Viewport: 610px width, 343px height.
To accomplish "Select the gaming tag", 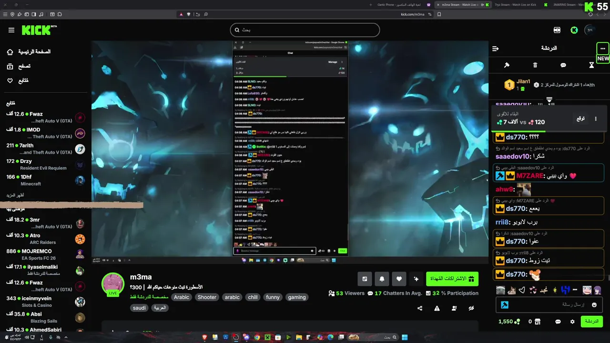I will click(x=297, y=297).
